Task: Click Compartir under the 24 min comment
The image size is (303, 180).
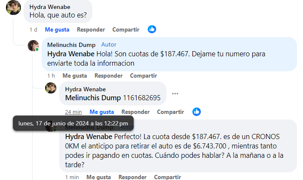Action: (170, 112)
